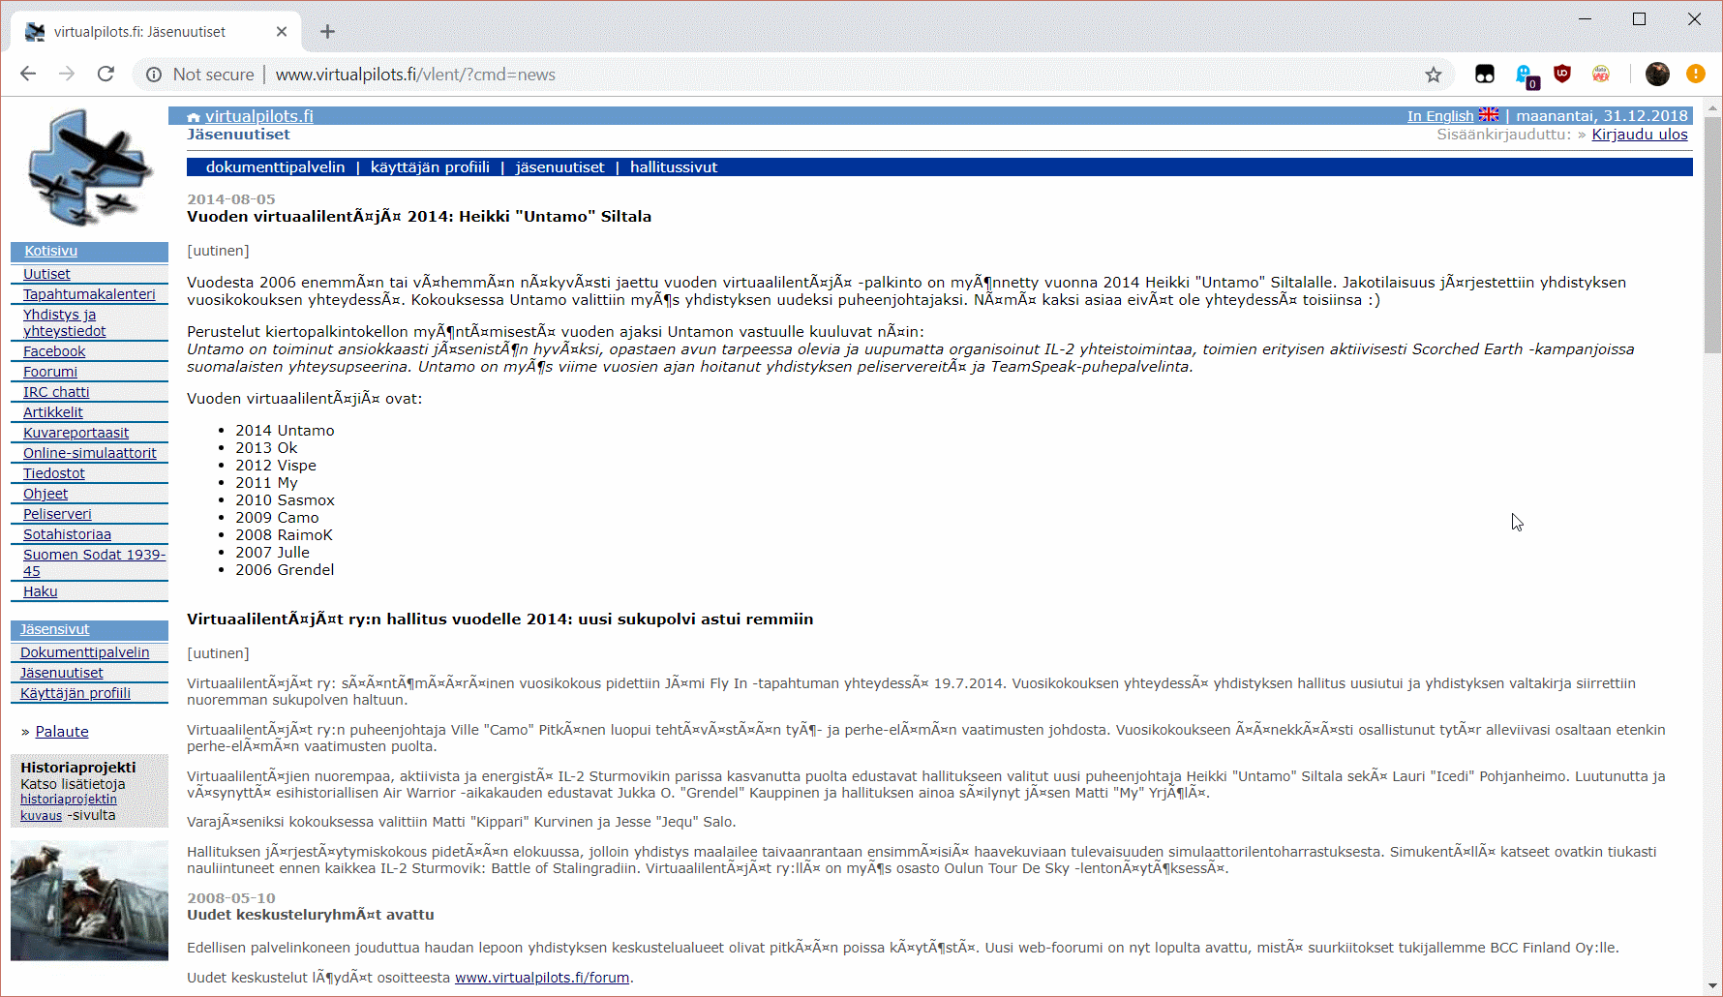Screen dimensions: 1723x997
Task: Select the virtualpilots.fi: Jäsenuutiset tab
Action: point(155,32)
